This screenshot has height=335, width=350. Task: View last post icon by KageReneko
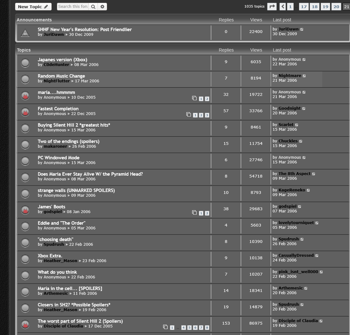click(308, 190)
